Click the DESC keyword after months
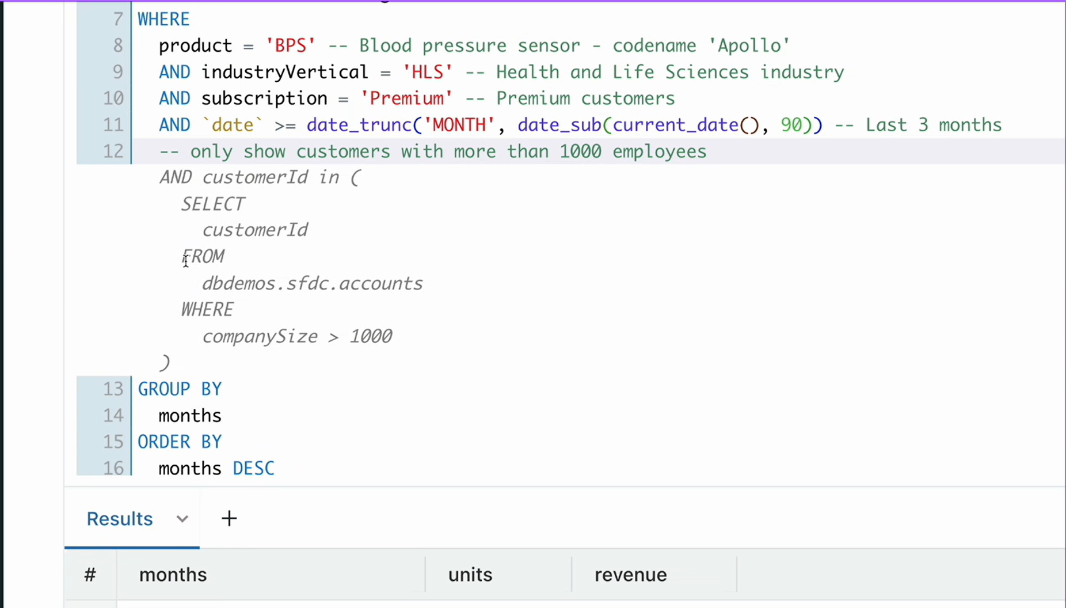The image size is (1066, 608). tap(253, 468)
